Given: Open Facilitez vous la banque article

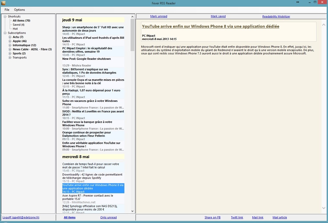Looking at the screenshot, I should [93, 125].
